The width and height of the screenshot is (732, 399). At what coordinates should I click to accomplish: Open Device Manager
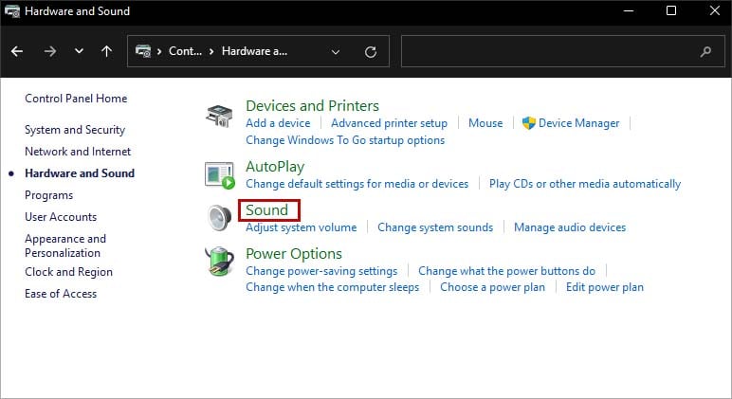(578, 123)
